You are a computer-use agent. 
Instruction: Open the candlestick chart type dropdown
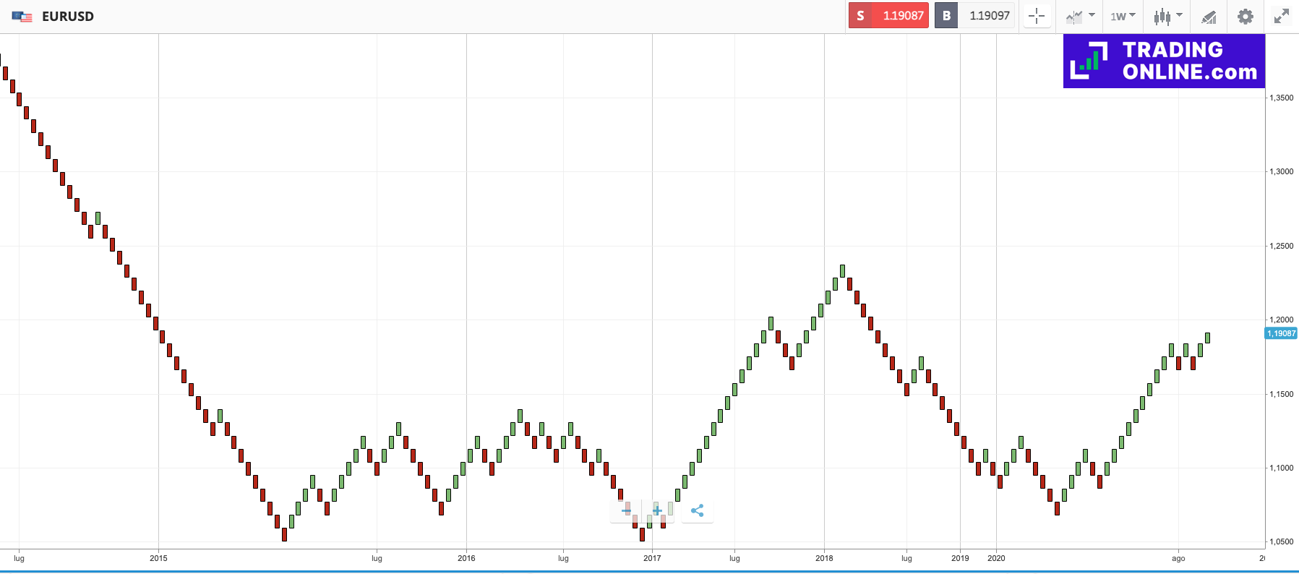[x=1167, y=16]
